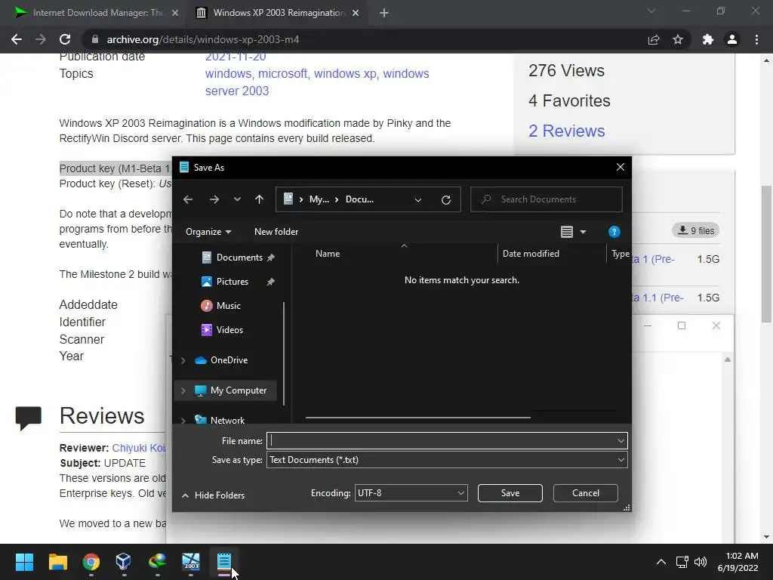The height and width of the screenshot is (580, 773).
Task: Open the Windows Start menu
Action: pos(24,562)
